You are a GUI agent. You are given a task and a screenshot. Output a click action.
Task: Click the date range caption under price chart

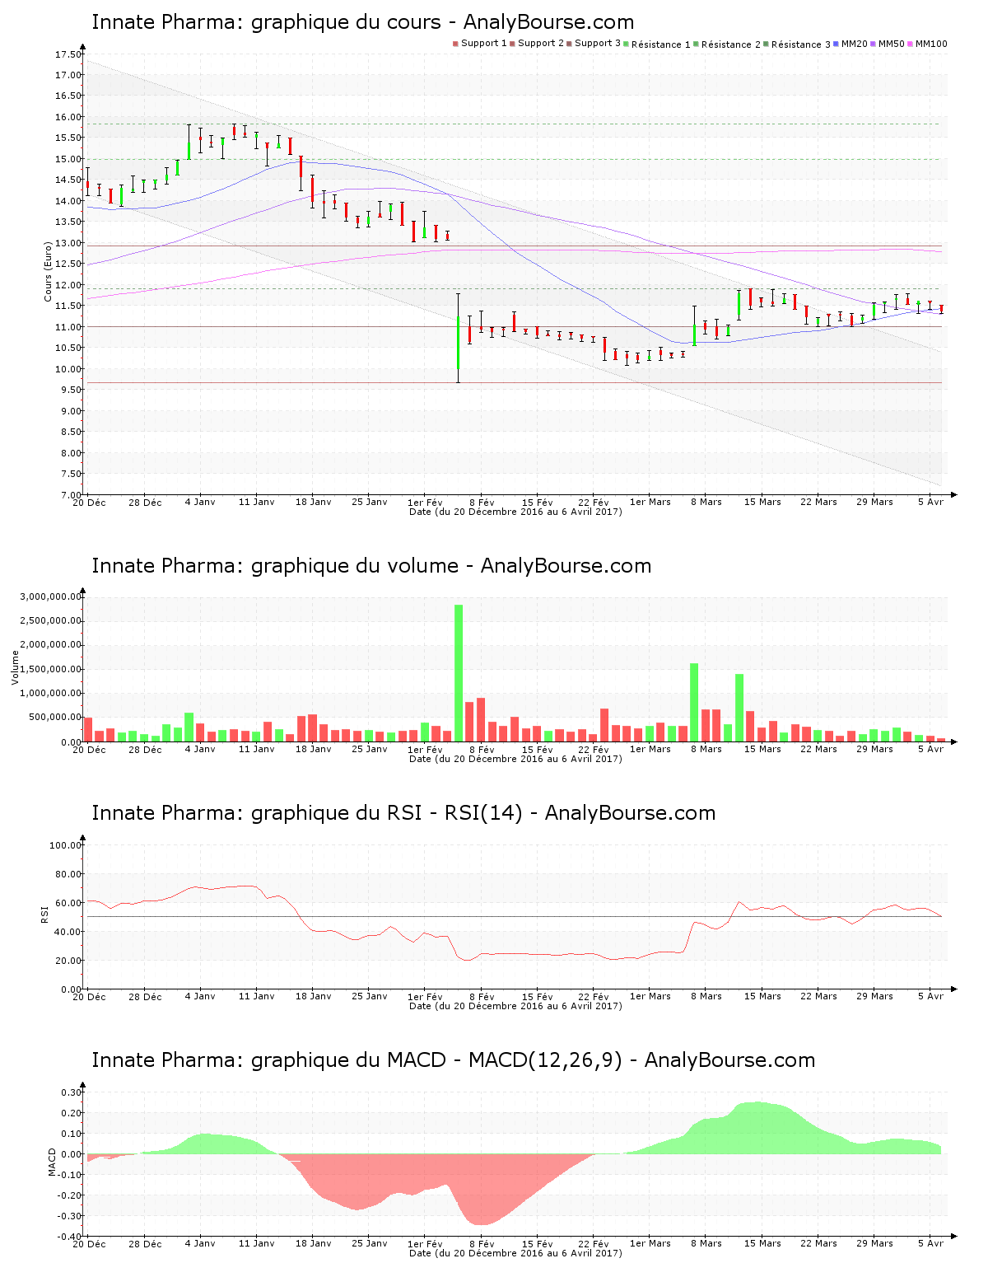pos(515,512)
